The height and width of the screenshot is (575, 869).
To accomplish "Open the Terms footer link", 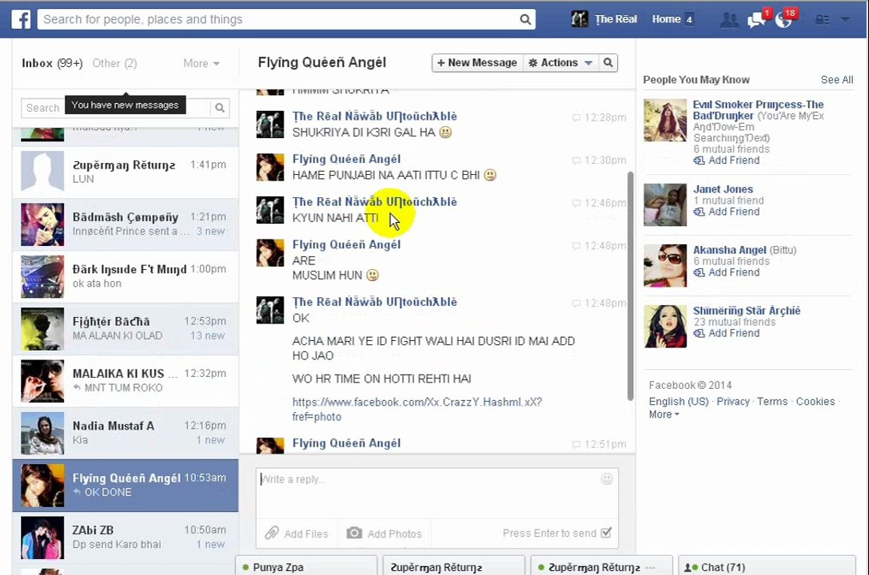I will (772, 401).
